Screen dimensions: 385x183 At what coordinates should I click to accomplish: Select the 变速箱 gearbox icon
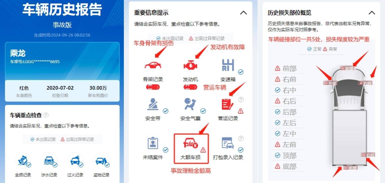coord(228,65)
